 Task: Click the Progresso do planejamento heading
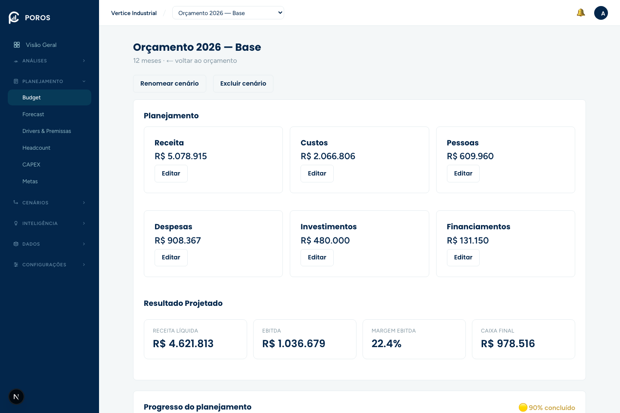click(198, 407)
